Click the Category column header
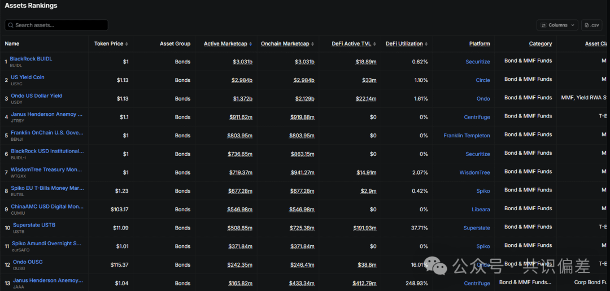The width and height of the screenshot is (610, 291). pos(541,44)
